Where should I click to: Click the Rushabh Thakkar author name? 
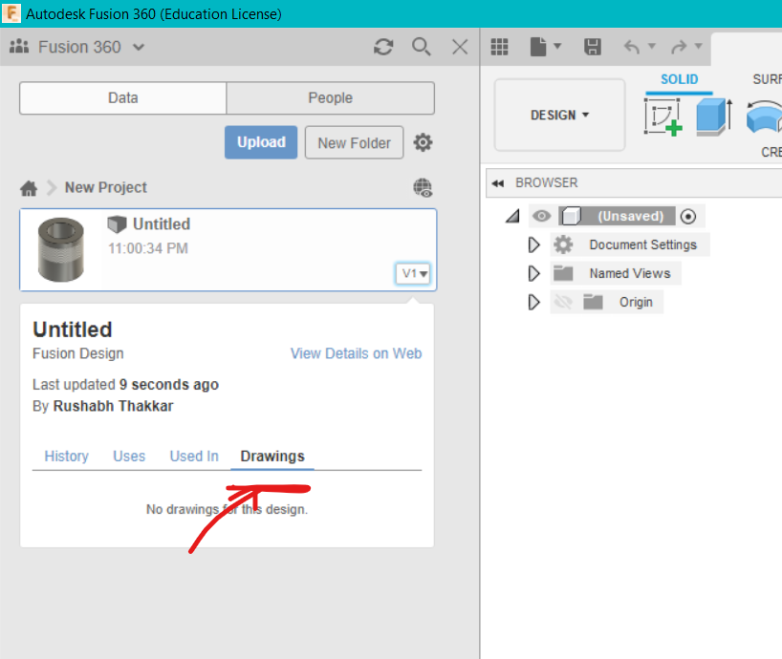113,406
